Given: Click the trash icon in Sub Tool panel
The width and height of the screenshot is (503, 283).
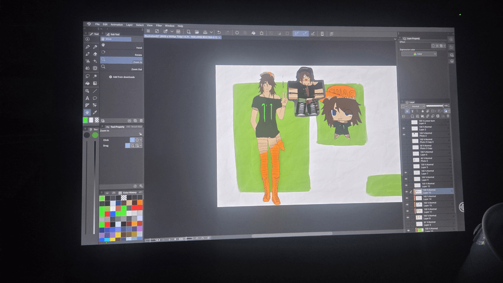Looking at the screenshot, I should tap(141, 121).
